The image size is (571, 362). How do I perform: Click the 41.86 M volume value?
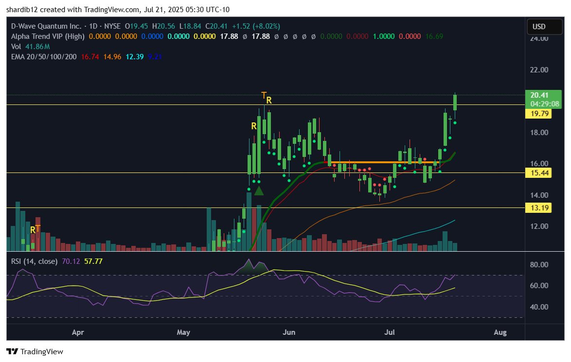tap(37, 47)
